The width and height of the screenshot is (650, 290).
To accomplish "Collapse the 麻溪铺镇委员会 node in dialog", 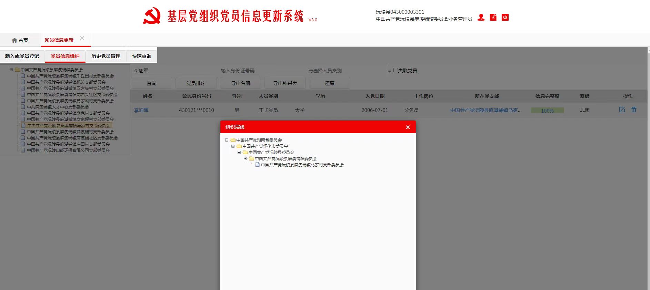I will click(245, 158).
